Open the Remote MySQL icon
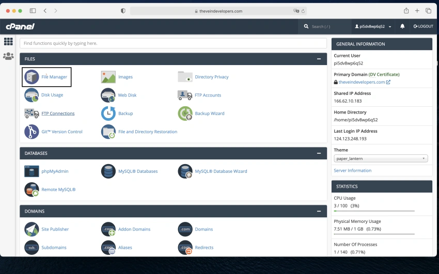The image size is (439, 274). [32, 189]
